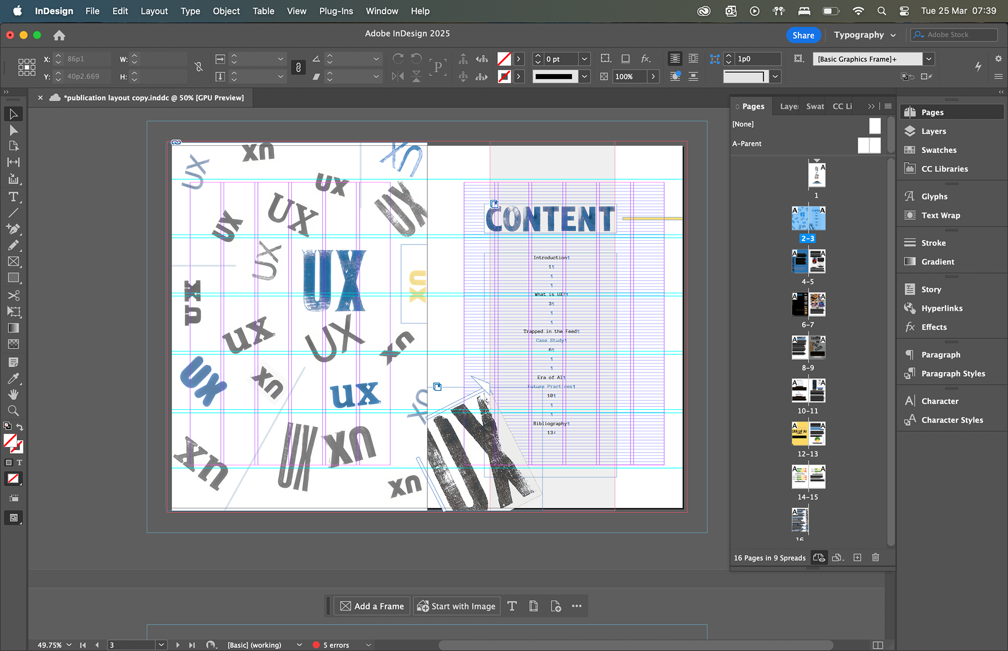Toggle formatting affects text button

pyautogui.click(x=19, y=463)
